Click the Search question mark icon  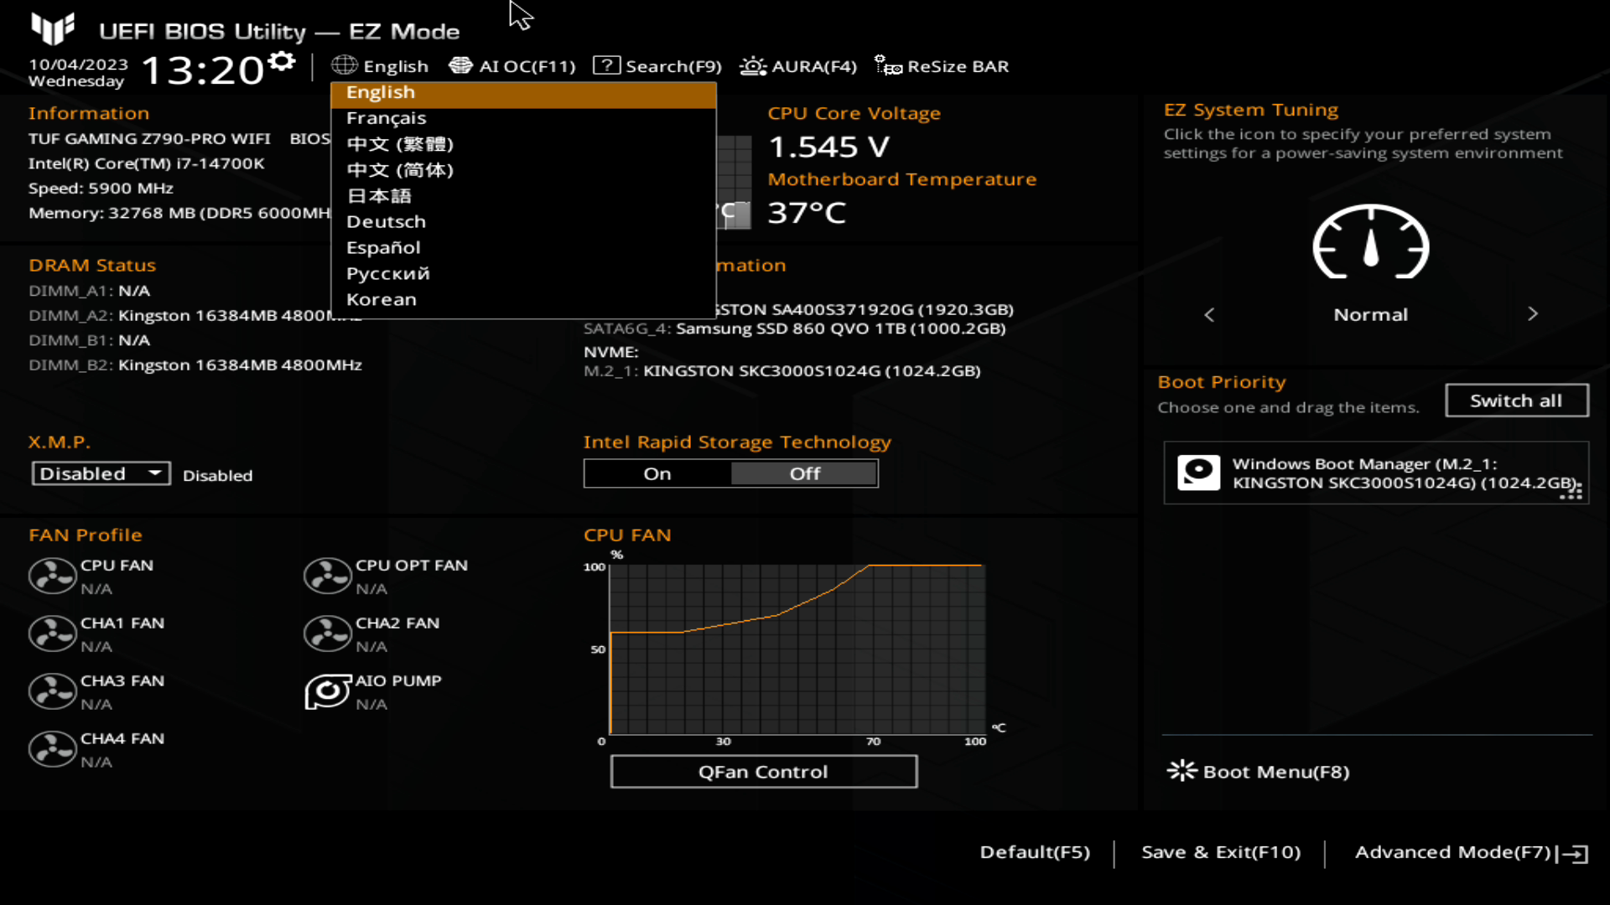606,65
